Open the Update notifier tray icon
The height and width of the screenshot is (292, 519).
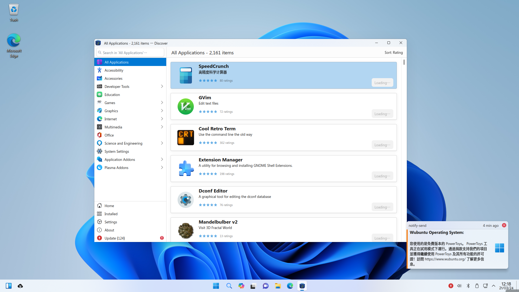pos(451,286)
